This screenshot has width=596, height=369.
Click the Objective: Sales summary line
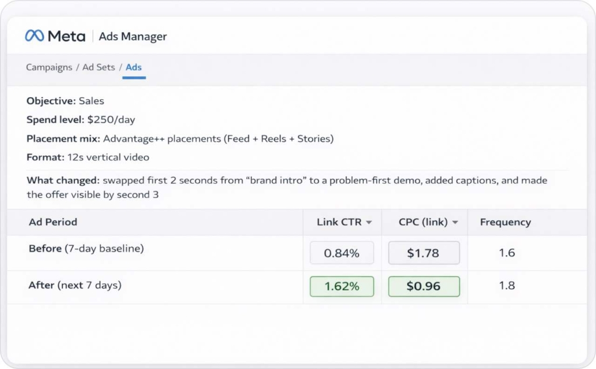[65, 101]
